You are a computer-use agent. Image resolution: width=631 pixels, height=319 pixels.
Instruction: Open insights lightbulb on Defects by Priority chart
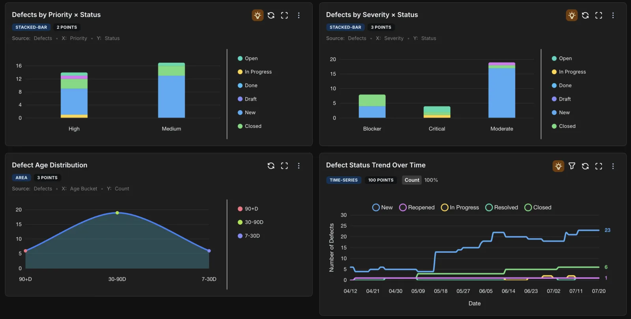coord(258,15)
